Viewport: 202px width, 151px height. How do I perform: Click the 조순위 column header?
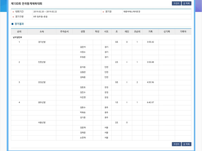[137, 32]
